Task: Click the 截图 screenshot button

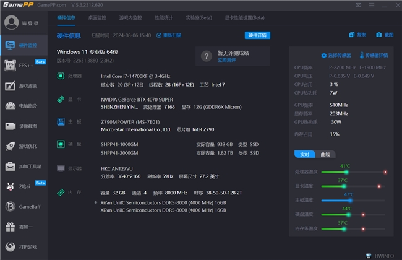Action: (x=385, y=35)
